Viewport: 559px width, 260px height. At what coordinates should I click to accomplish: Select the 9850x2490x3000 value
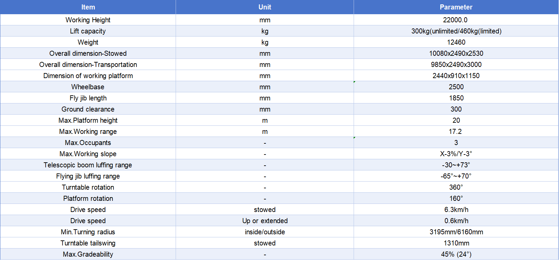[456, 65]
